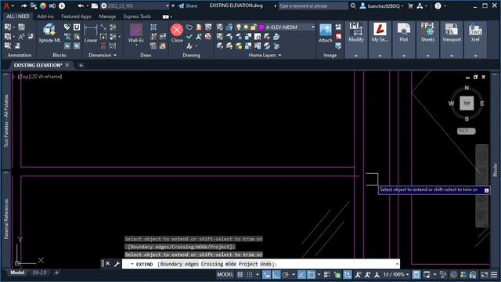Screen dimensions: 501x282
Task: Click the revision cloud icon in Drawing panel
Action: 189,27
